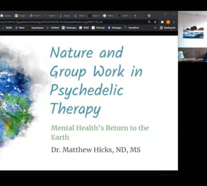Image resolution: width=207 pixels, height=186 pixels.
Task: Open the orange profile avatar
Action: [168, 22]
